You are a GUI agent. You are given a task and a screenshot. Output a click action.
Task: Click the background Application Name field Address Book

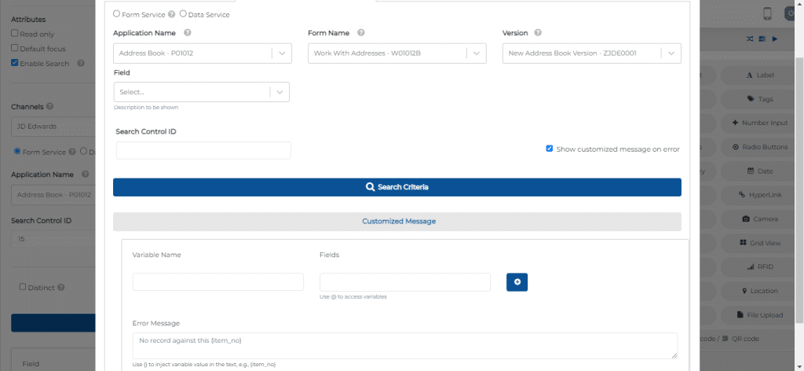click(x=53, y=195)
